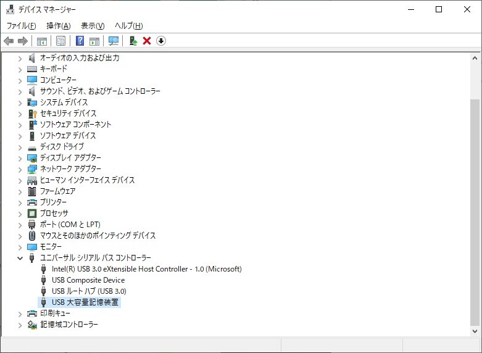Screen dimensions: 482x353
Task: Click the Device Manager icon in title bar
Action: [x=10, y=9]
